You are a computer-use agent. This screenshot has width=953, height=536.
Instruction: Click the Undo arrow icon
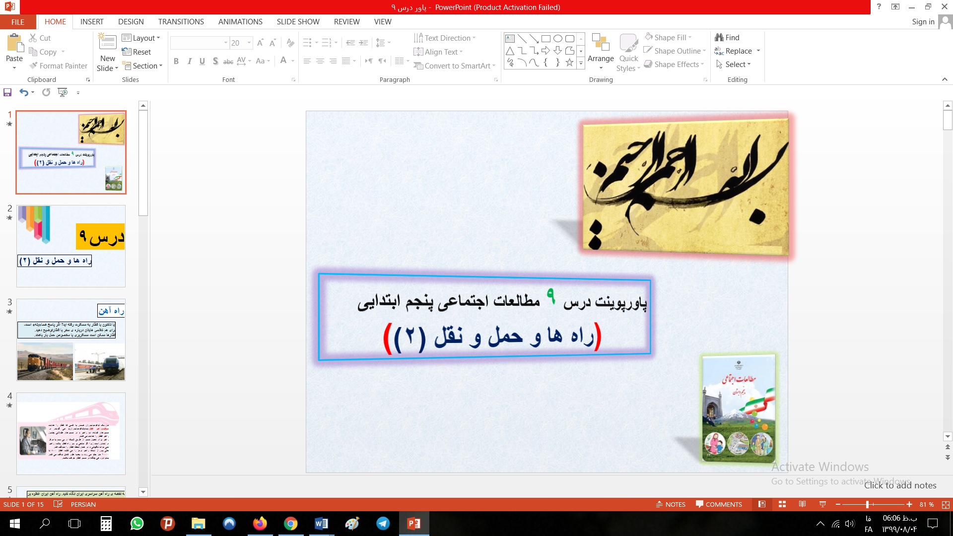(23, 92)
